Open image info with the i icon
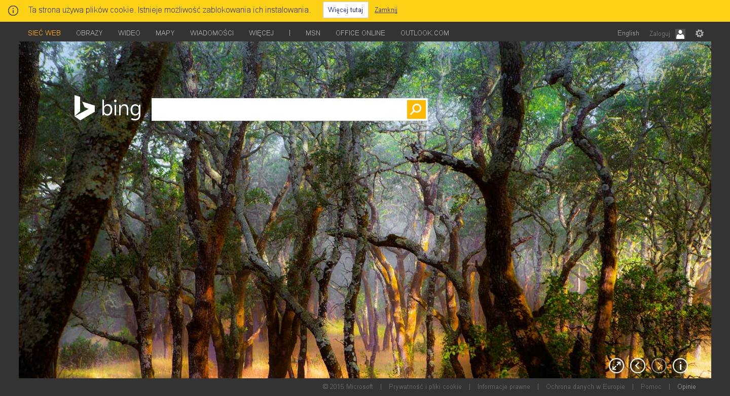Viewport: 730px width, 396px height. tap(680, 365)
